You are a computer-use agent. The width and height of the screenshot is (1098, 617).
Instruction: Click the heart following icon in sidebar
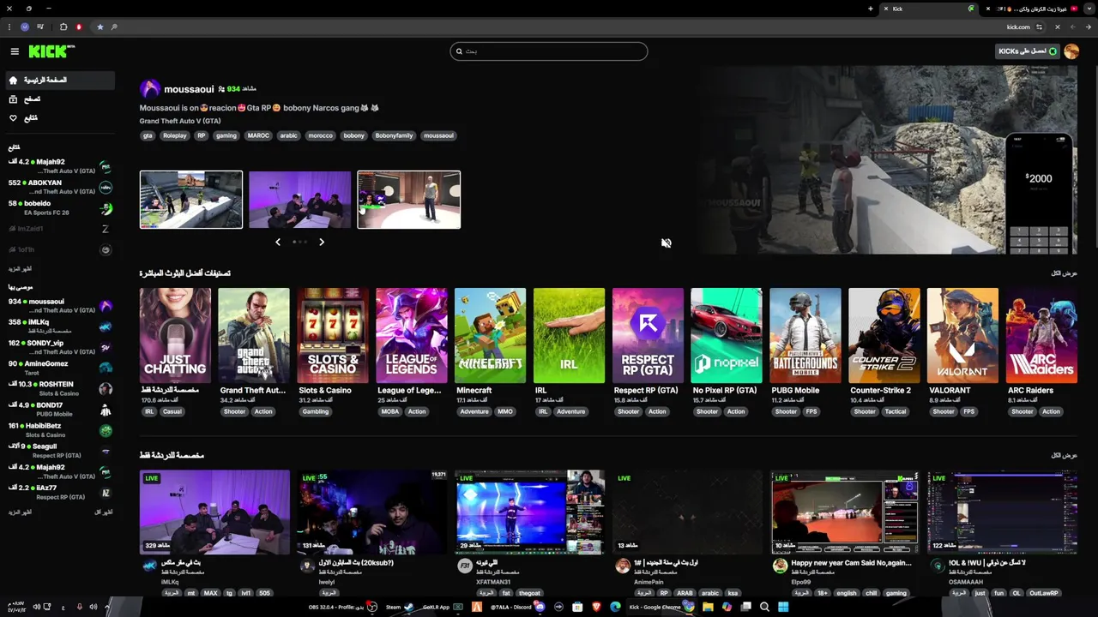click(13, 118)
